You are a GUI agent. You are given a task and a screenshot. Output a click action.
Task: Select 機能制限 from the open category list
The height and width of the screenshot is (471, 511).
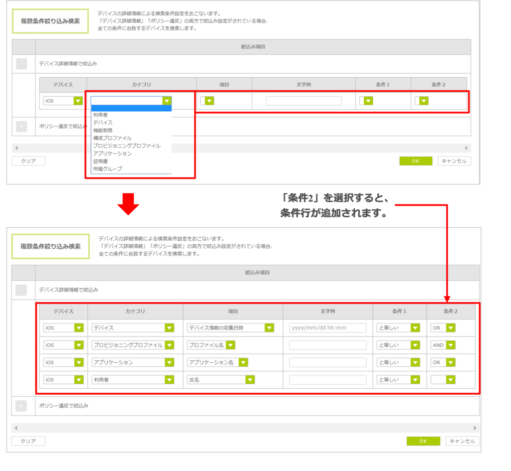[103, 130]
